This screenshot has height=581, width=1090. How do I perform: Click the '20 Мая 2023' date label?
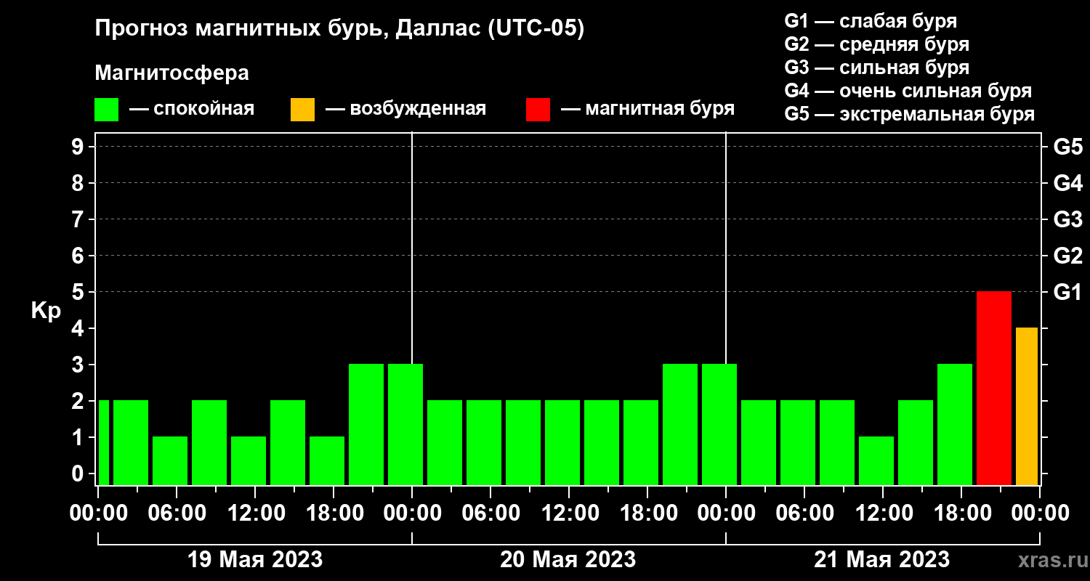pos(568,560)
